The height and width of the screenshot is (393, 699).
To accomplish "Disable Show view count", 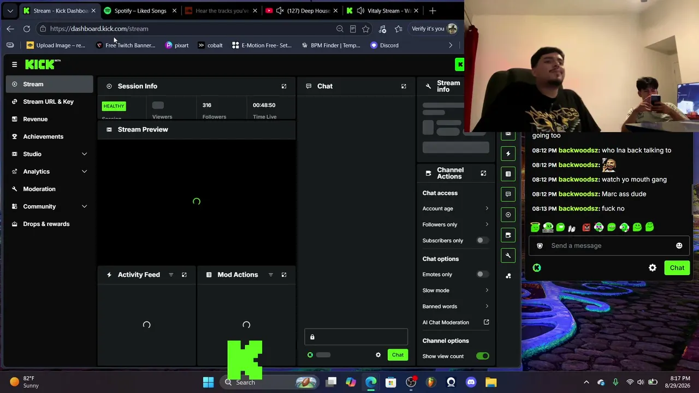I will pyautogui.click(x=483, y=356).
